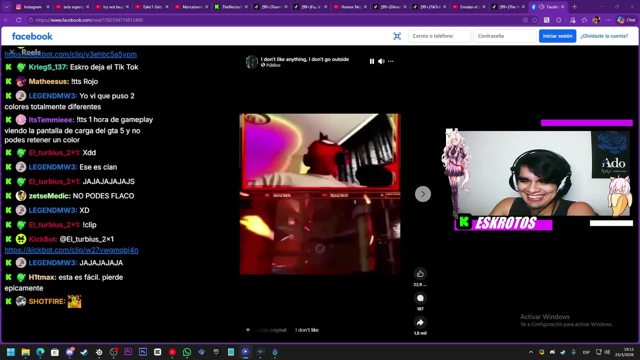Click KriegS_137 username in chat
Viewport: 640px width, 360px height.
click(x=48, y=67)
